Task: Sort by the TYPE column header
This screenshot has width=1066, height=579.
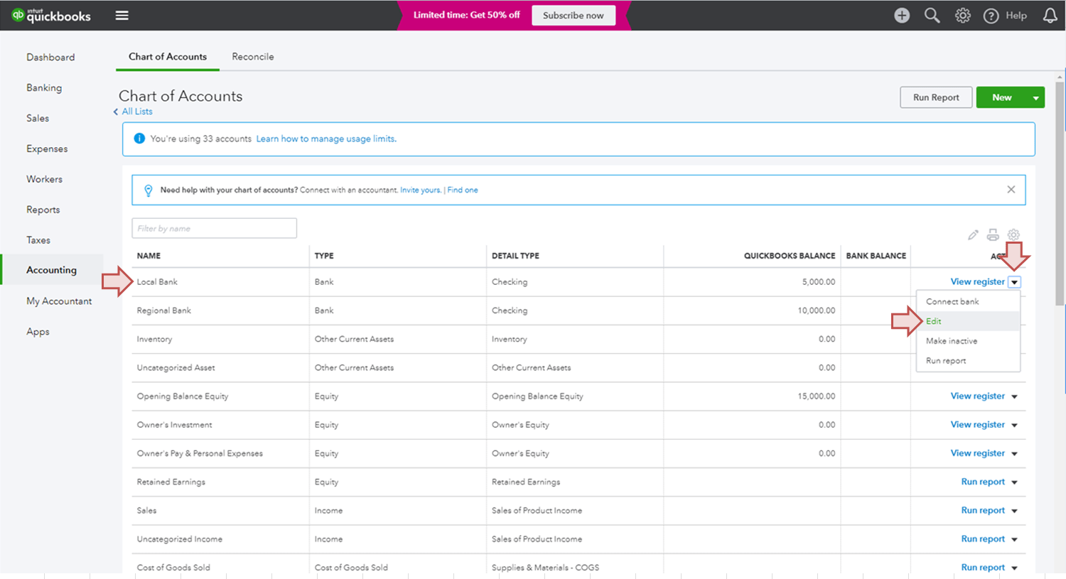Action: coord(324,256)
